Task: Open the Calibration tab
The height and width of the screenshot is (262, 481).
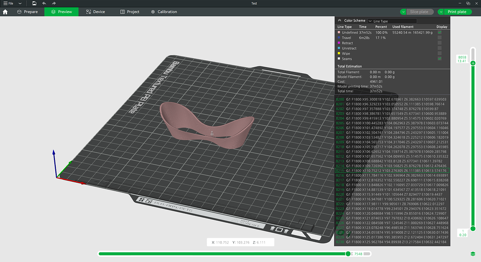Action: 164,12
